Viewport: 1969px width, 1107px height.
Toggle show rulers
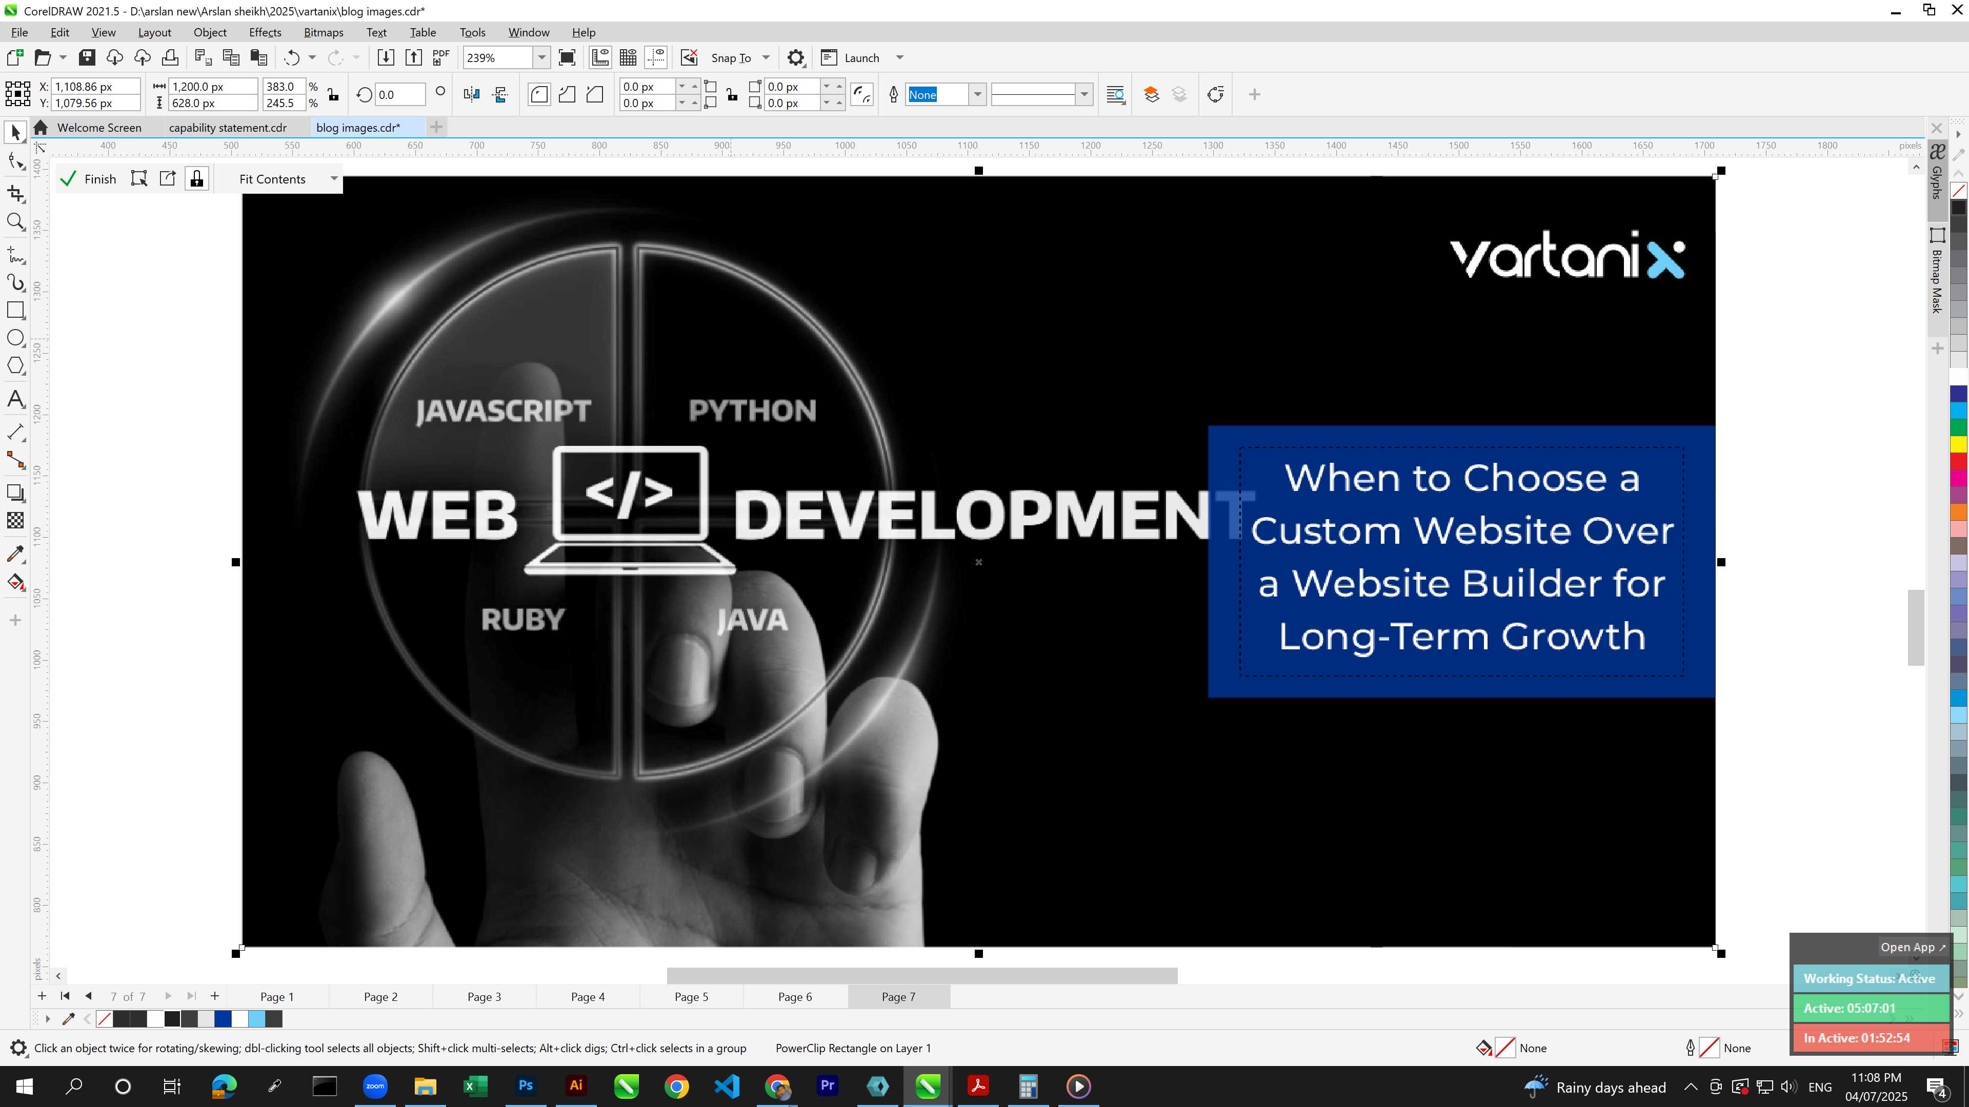point(600,57)
